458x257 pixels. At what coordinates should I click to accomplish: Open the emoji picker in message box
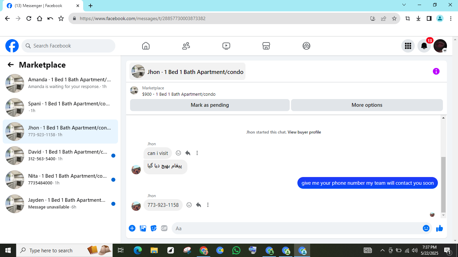click(426, 228)
